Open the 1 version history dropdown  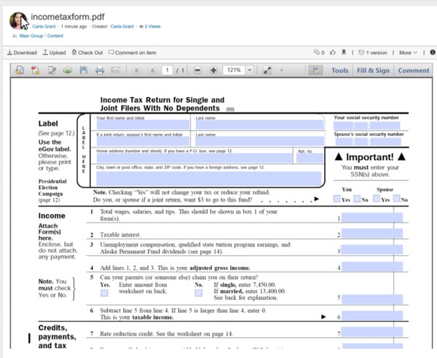[x=374, y=52]
